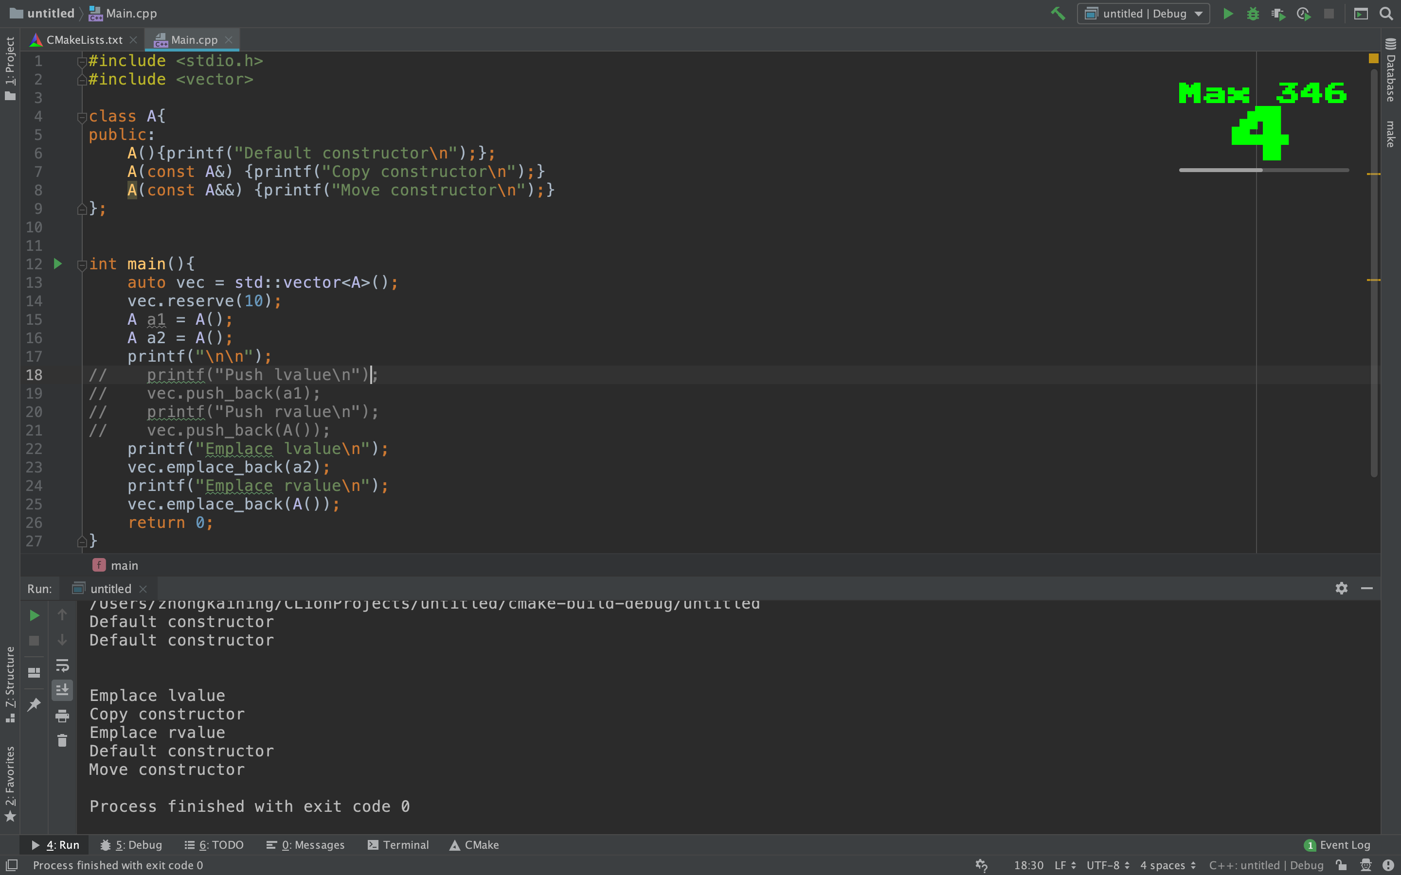Toggle scroll-to-end in the Run console

62,690
